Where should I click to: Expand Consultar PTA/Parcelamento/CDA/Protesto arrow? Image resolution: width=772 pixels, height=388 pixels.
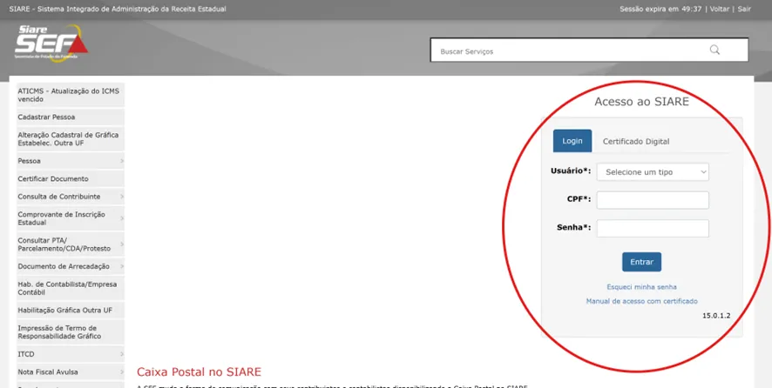click(x=122, y=244)
